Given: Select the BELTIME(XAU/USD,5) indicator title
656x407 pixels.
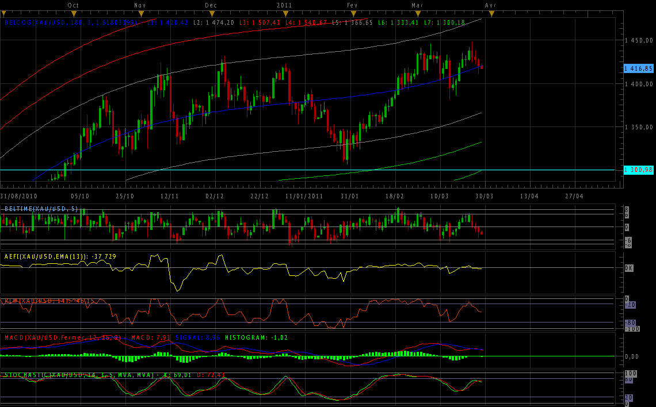Looking at the screenshot, I should 41,208.
